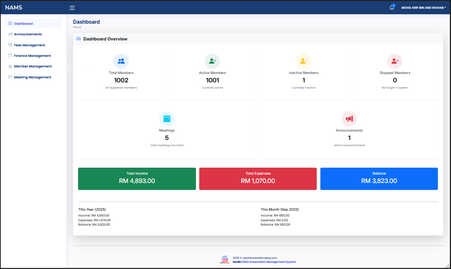Open the notification bell
The height and width of the screenshot is (269, 451).
point(392,7)
